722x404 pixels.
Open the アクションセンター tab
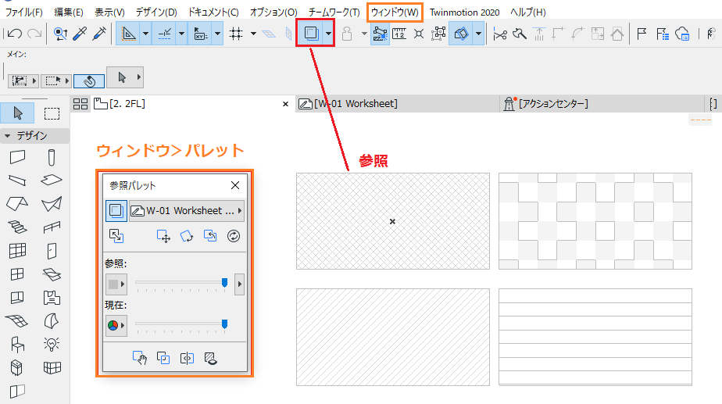(x=546, y=104)
